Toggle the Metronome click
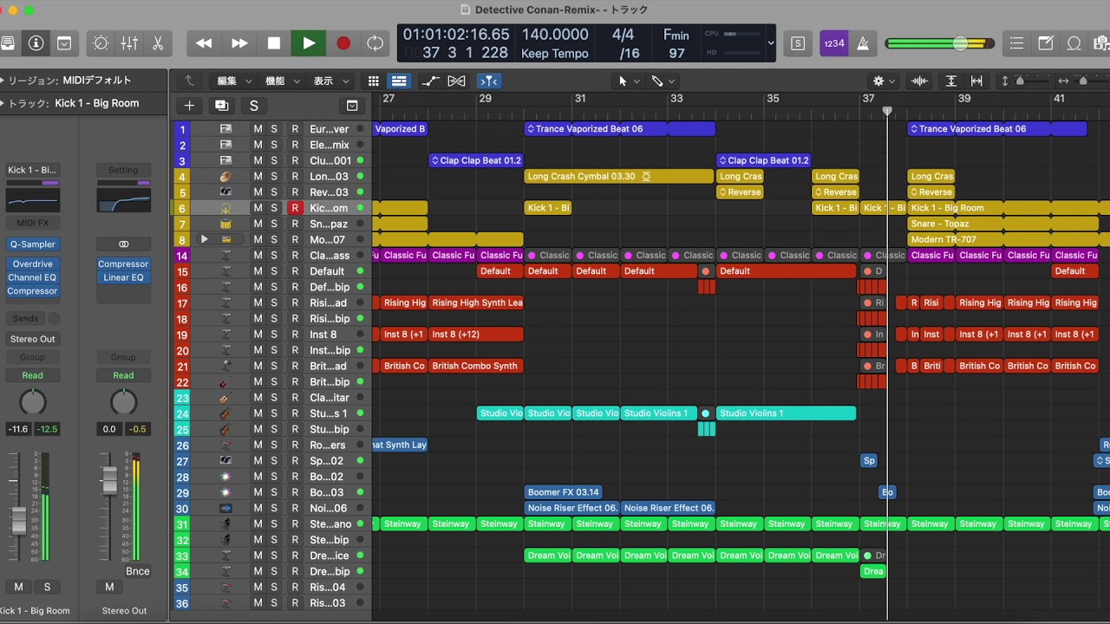1110x624 pixels. 863,43
